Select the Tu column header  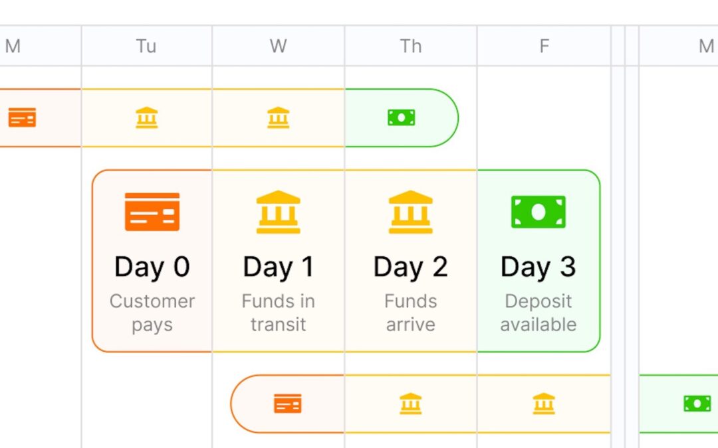click(146, 46)
